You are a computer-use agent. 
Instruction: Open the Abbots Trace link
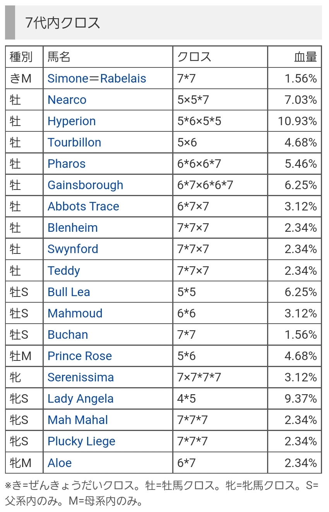[83, 206]
